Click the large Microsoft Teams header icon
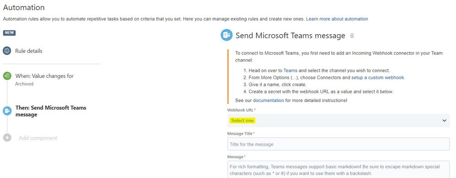The image size is (456, 178). 226,36
